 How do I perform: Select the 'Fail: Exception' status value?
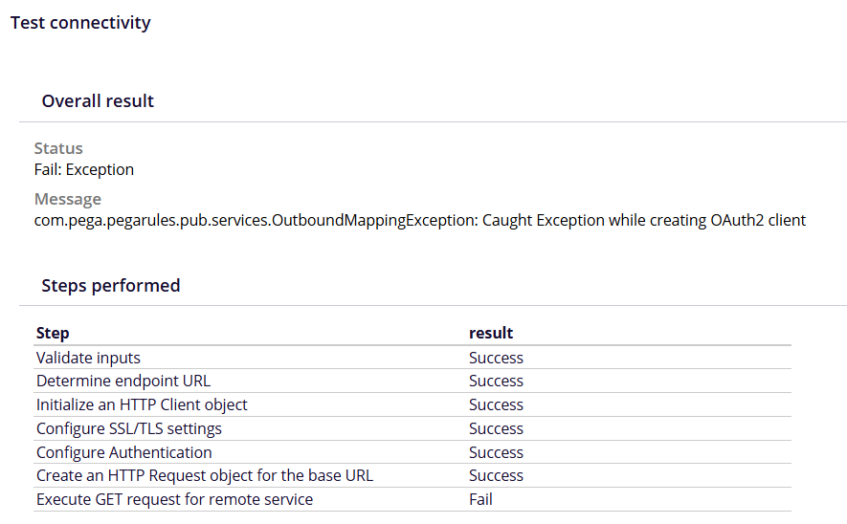(x=84, y=170)
